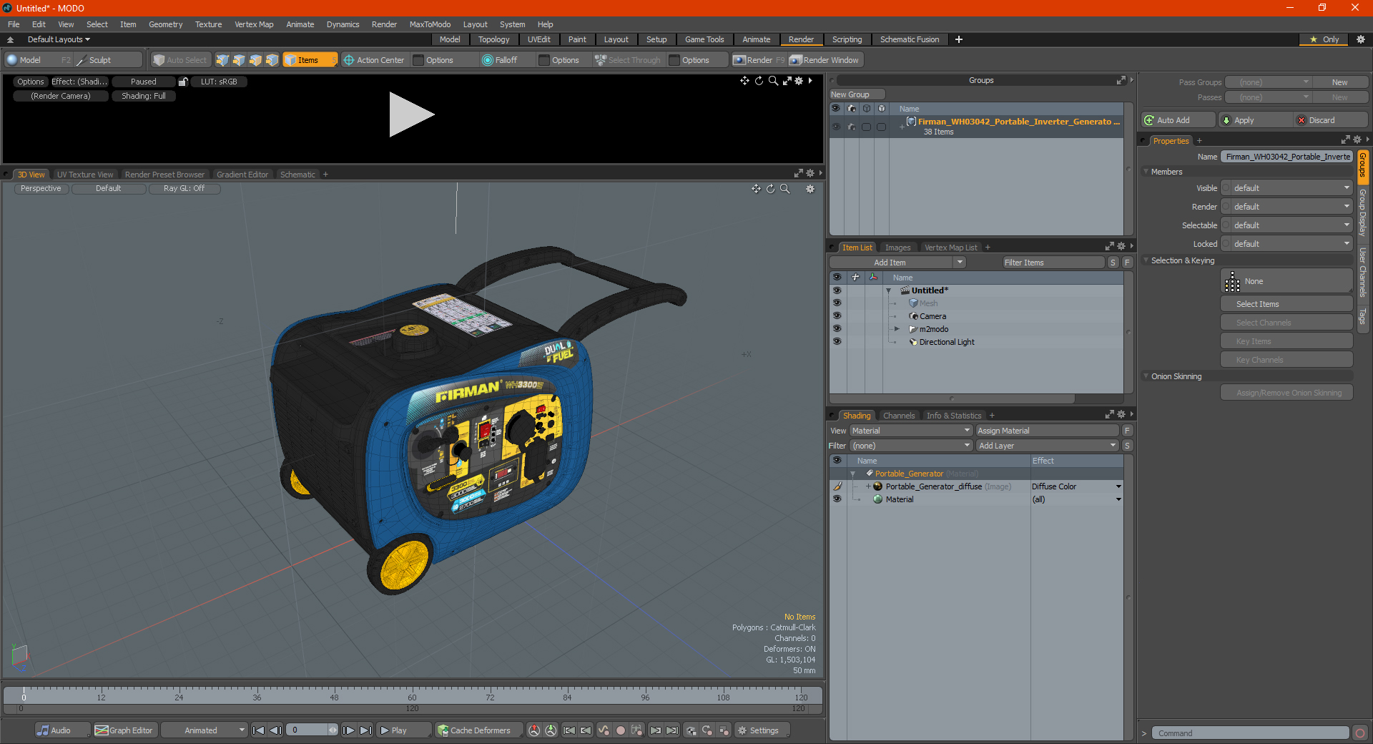
Task: Start render preview with large play icon
Action: [410, 114]
